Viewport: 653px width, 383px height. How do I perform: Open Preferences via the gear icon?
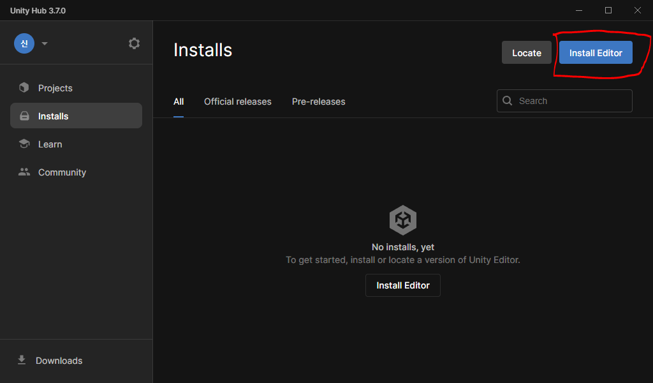[134, 43]
